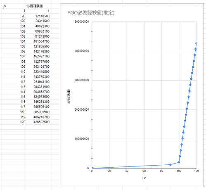Click the 400000000 vertical axis label
Viewport: 206px width, 190px height.
pos(82,51)
